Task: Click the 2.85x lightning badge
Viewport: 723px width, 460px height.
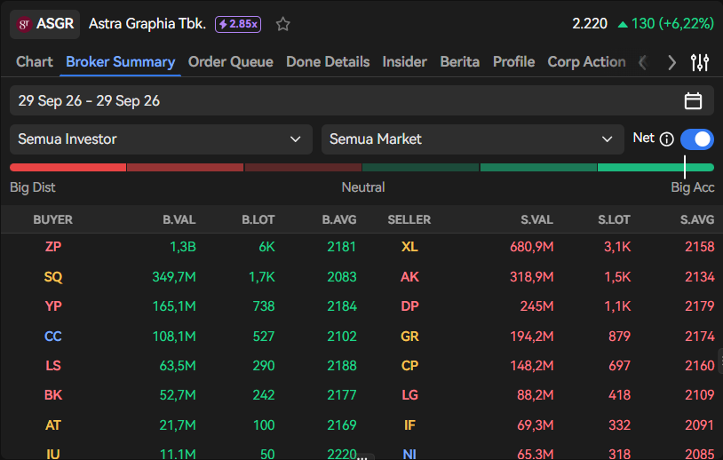Action: coord(238,24)
